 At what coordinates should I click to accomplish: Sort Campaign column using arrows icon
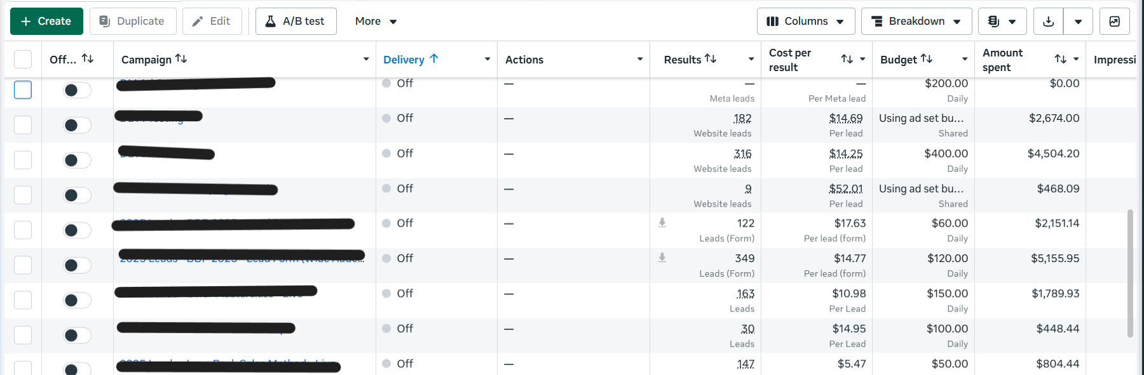click(x=181, y=58)
